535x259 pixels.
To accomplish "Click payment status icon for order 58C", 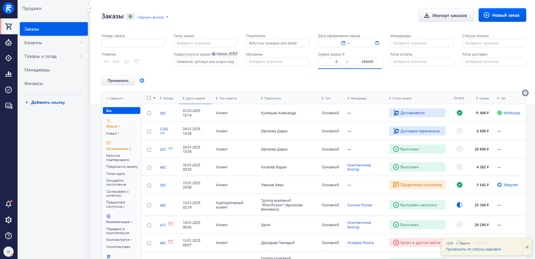I will click(x=459, y=113).
